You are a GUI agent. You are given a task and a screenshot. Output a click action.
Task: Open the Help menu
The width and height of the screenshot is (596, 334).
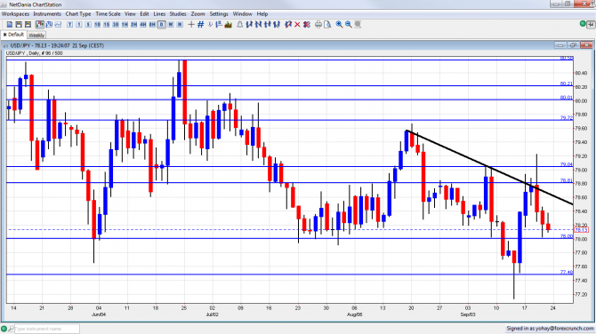(x=262, y=14)
